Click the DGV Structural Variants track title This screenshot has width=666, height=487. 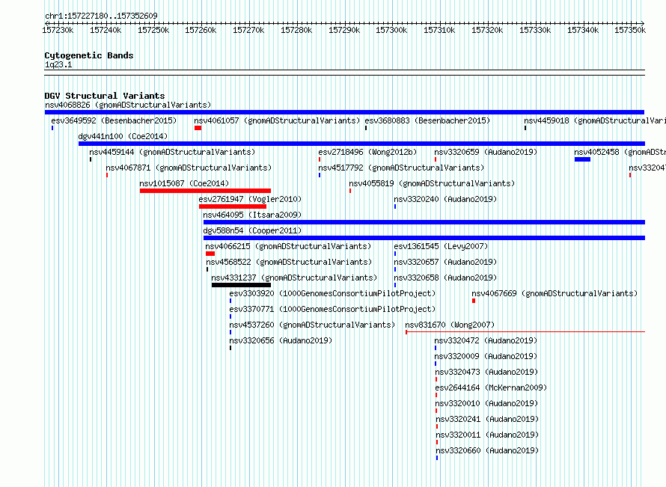point(105,96)
